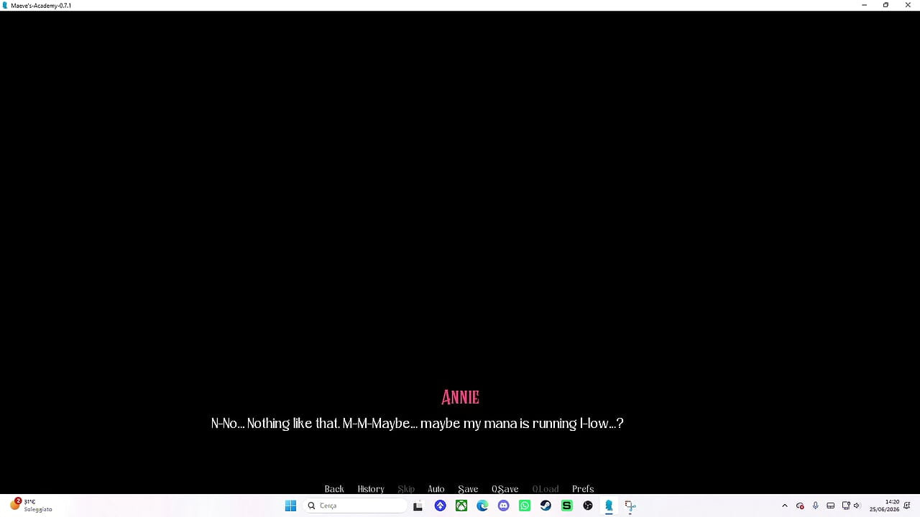Open Prefs settings

pos(583,489)
